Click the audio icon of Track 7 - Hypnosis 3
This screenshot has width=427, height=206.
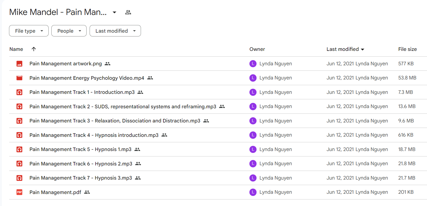click(x=19, y=178)
